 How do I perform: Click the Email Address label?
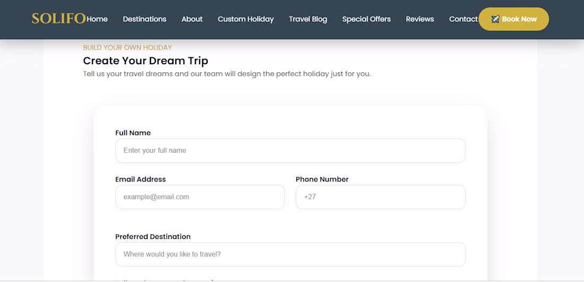(x=140, y=179)
